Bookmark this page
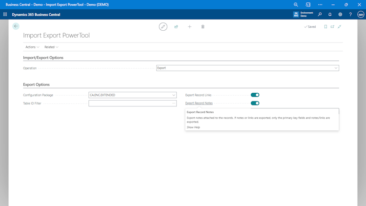 click(x=325, y=27)
